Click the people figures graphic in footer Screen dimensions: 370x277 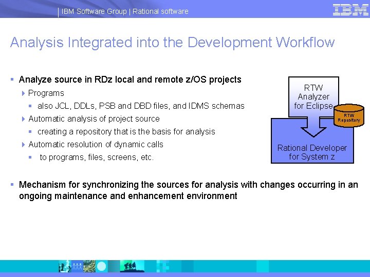(x=77, y=266)
